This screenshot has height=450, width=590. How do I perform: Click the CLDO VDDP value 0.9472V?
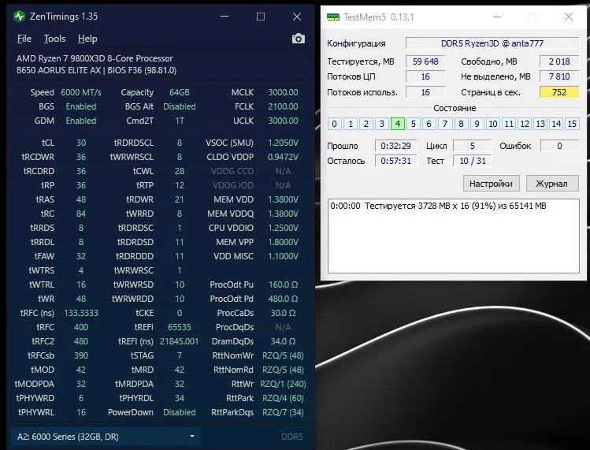(x=283, y=157)
